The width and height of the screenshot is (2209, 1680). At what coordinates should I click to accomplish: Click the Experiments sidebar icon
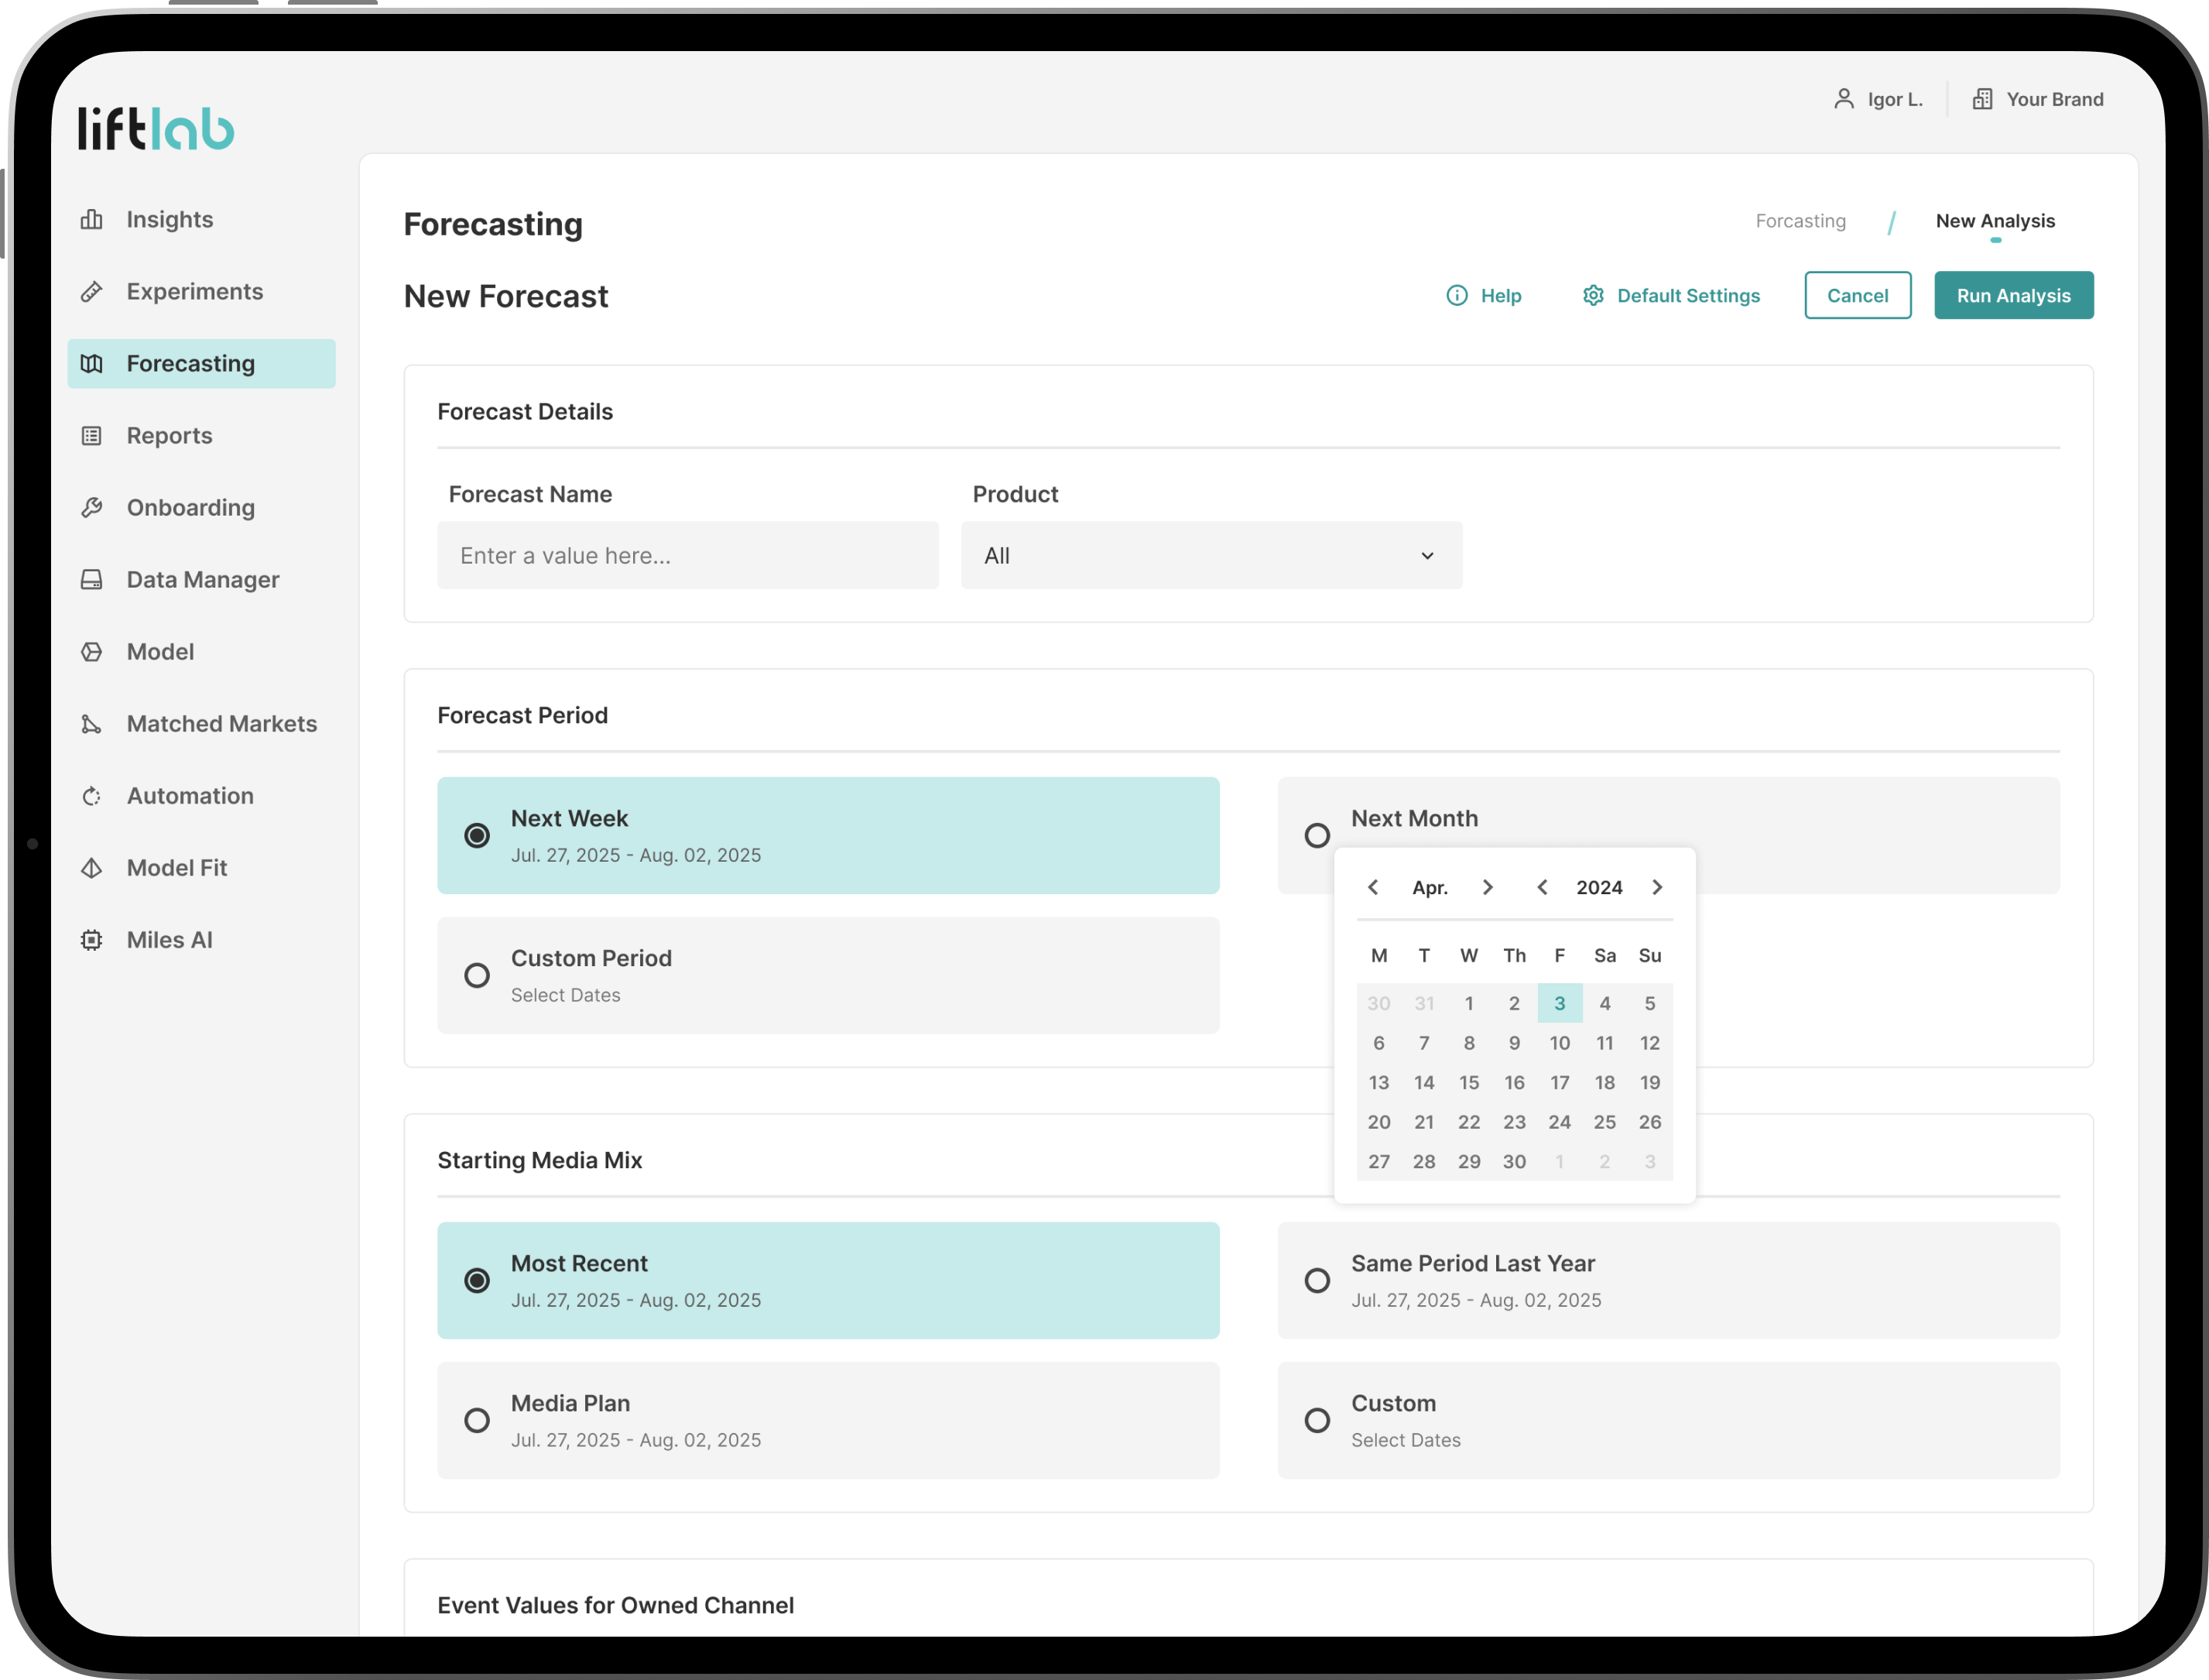92,292
